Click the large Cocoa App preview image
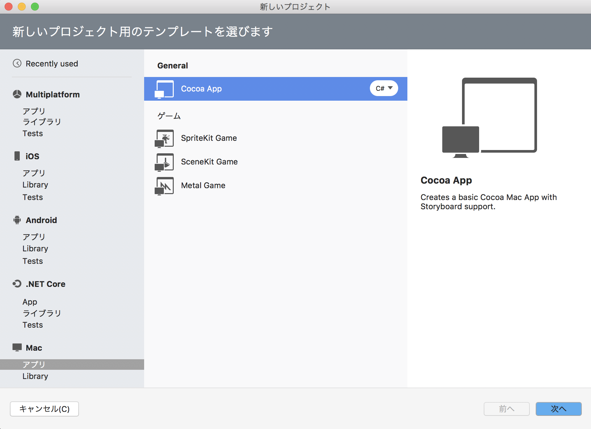 click(x=490, y=118)
